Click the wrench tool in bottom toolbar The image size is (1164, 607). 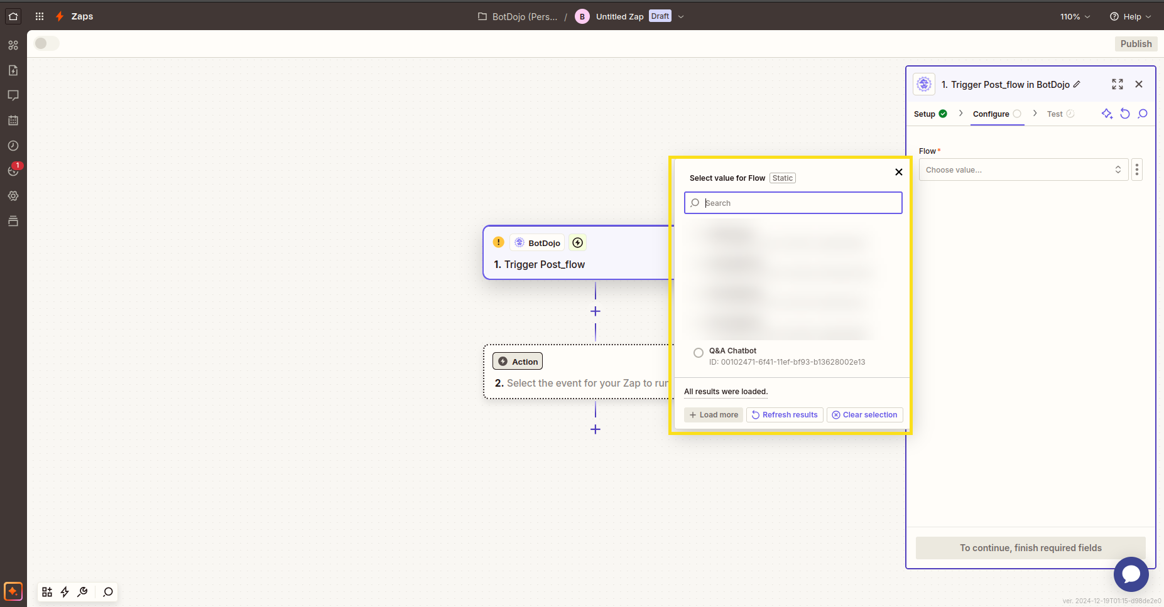(82, 592)
